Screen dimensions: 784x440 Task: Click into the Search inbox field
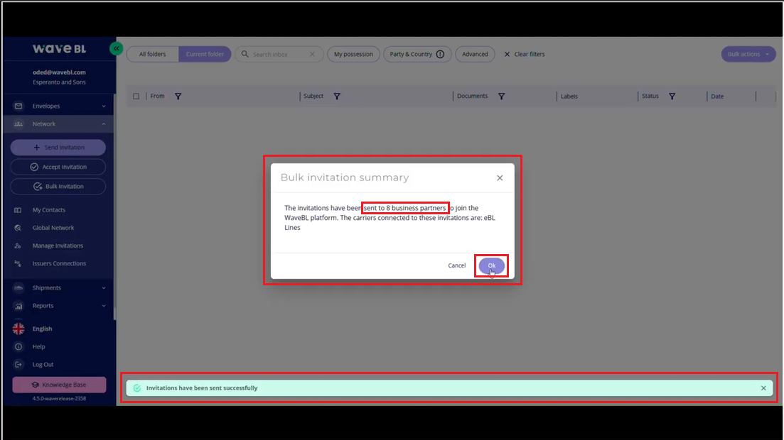[x=279, y=54]
